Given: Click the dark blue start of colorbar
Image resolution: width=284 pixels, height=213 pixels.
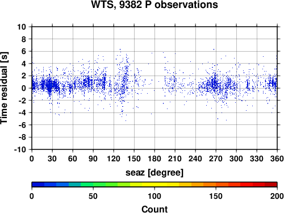Looking at the screenshot, I should click(38, 185).
